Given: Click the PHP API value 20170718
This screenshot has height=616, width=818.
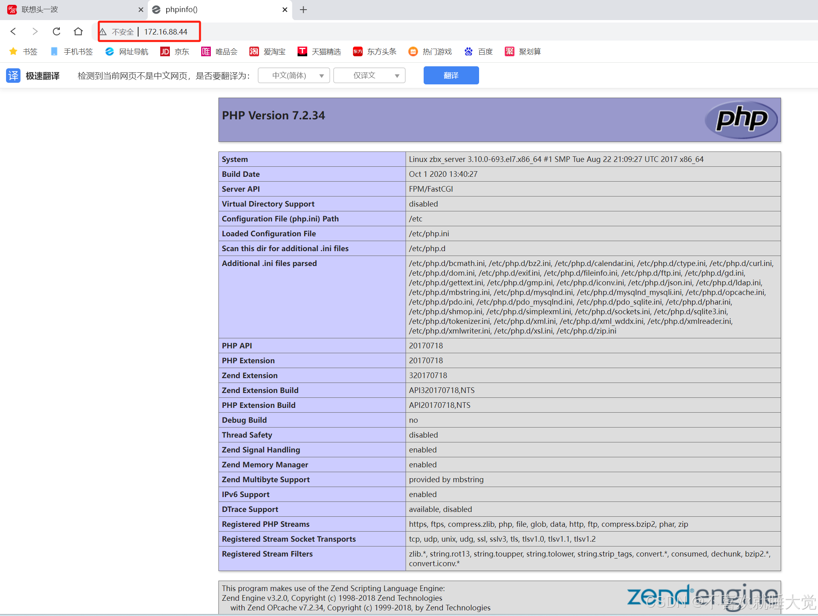Looking at the screenshot, I should click(426, 346).
